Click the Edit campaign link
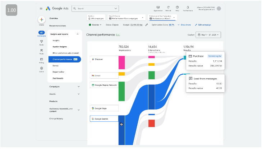The width and height of the screenshot is (262, 149). pyautogui.click(x=203, y=25)
